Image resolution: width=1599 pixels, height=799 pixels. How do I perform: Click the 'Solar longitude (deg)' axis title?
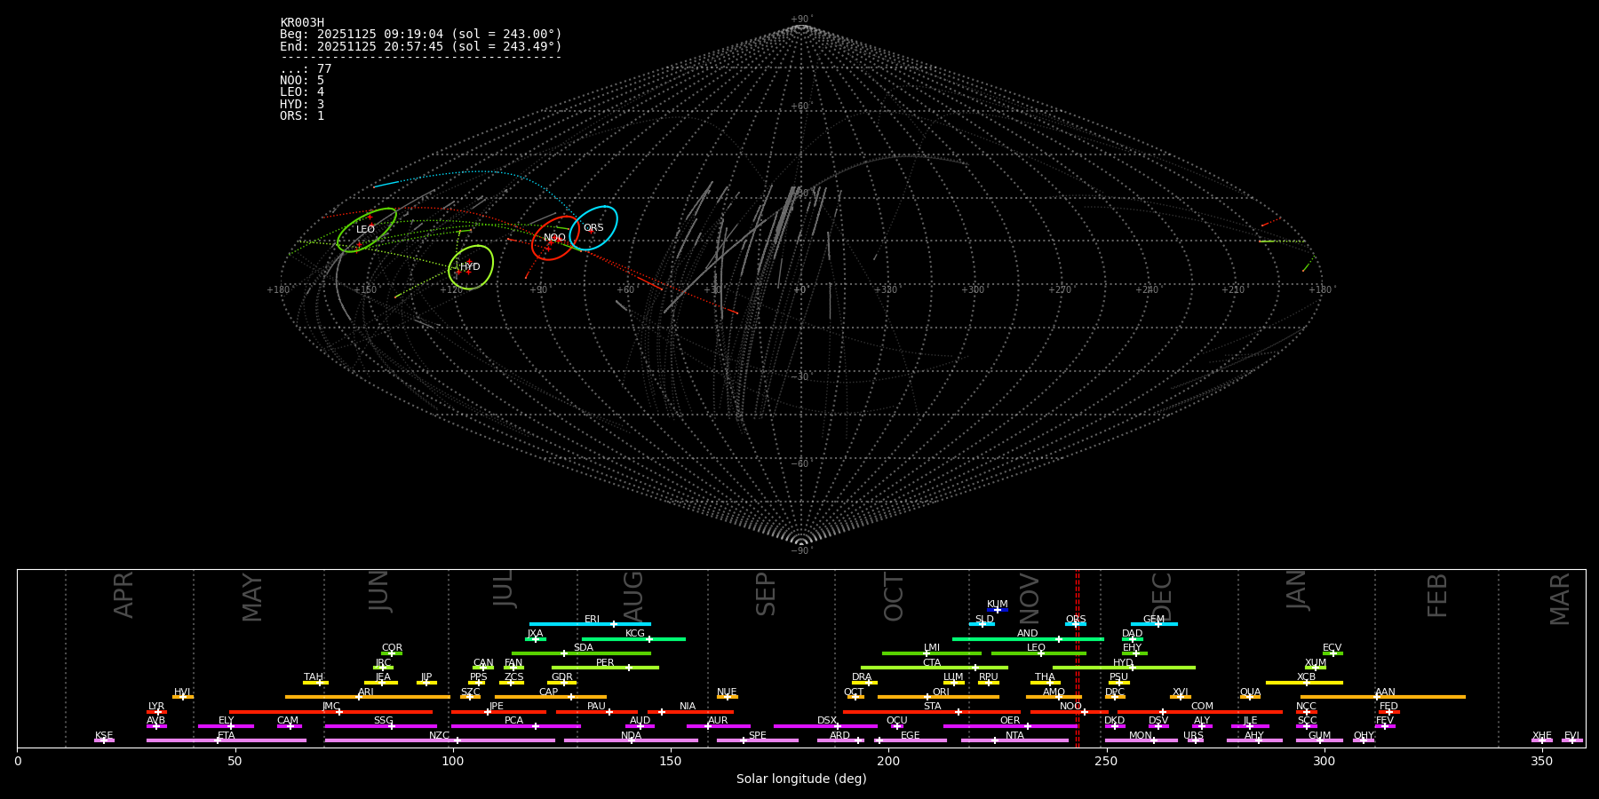(801, 779)
